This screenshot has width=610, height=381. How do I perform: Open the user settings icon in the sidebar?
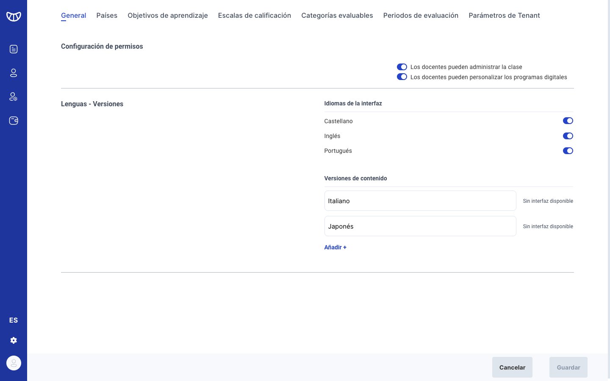[14, 97]
